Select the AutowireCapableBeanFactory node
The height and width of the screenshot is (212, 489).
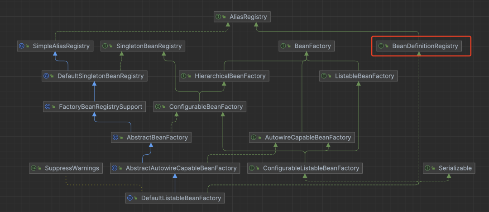click(302, 137)
